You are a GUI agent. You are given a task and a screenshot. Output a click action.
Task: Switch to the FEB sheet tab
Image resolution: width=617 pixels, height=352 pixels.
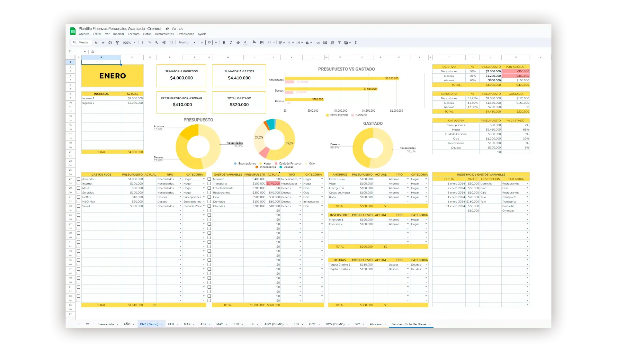(171, 324)
